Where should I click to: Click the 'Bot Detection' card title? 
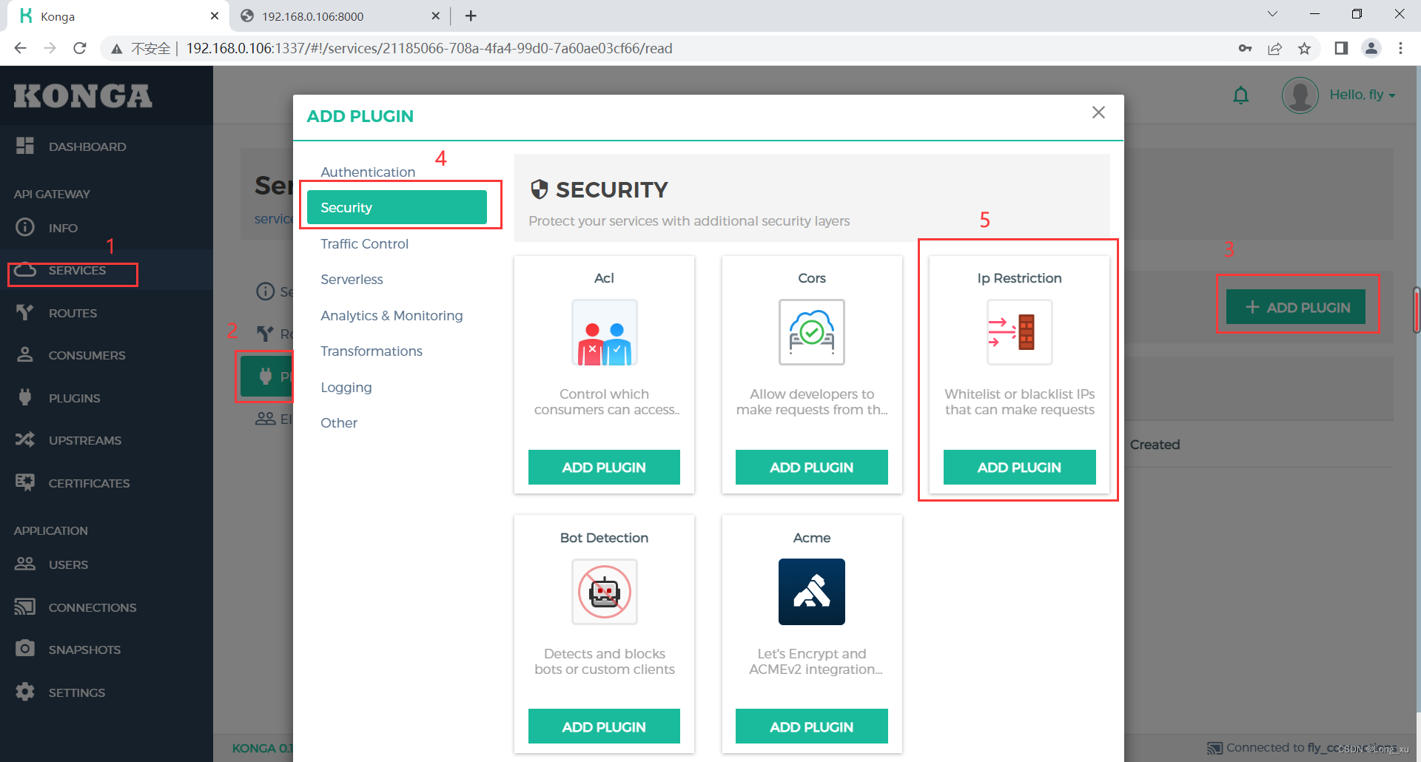(604, 537)
